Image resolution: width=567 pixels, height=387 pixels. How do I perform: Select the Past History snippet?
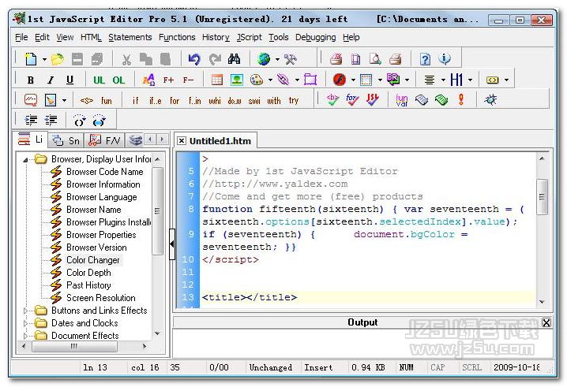[x=88, y=285]
